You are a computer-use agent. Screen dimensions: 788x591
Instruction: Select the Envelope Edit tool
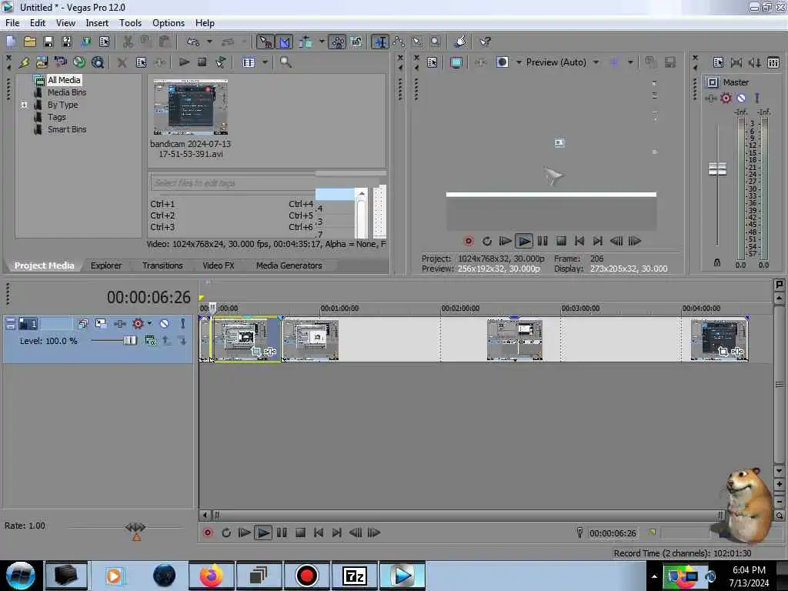click(399, 42)
